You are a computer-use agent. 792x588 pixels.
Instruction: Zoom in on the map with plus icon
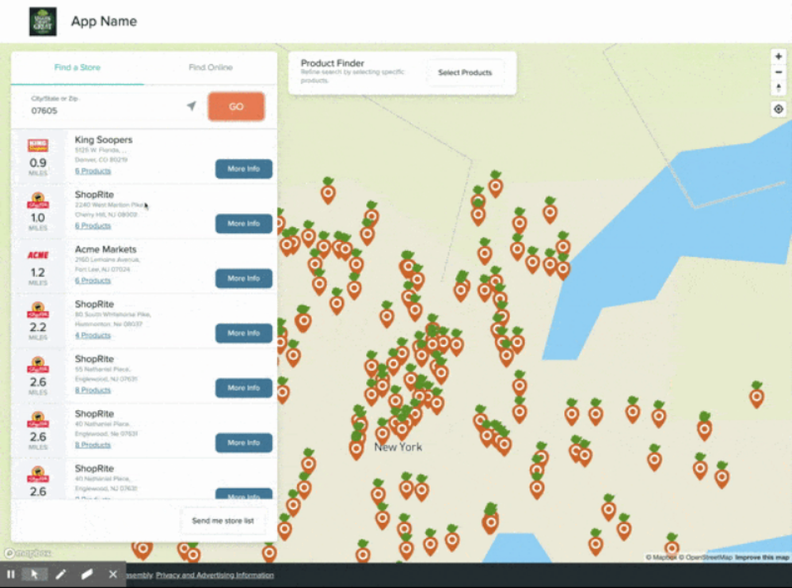779,56
